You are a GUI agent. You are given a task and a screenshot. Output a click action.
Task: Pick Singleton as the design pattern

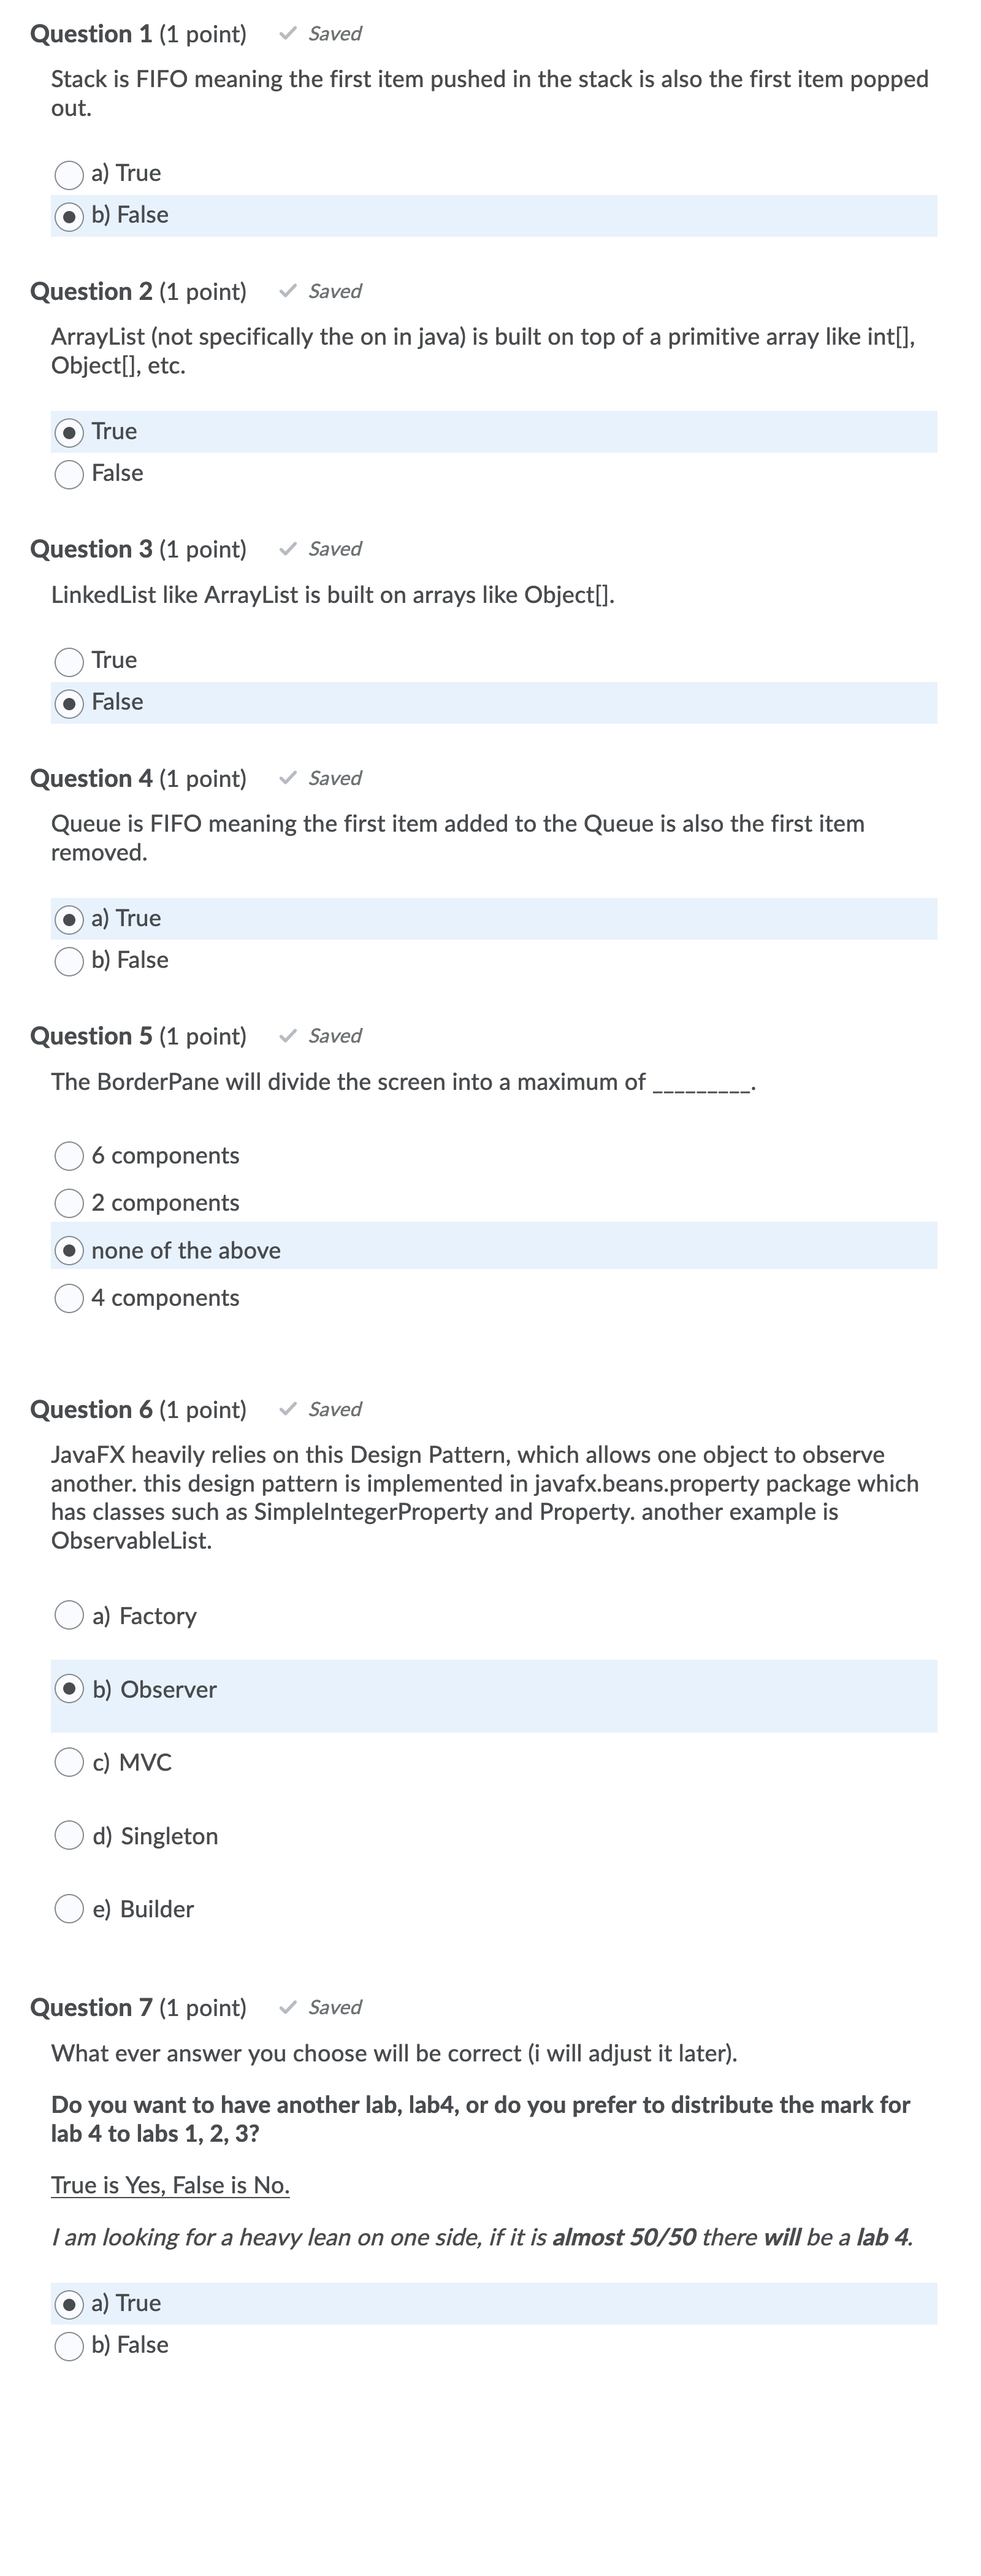(69, 1835)
